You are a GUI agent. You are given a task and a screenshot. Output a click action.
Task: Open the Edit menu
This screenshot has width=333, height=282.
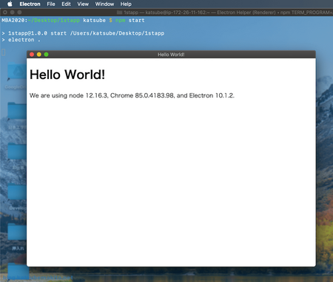(66, 4)
